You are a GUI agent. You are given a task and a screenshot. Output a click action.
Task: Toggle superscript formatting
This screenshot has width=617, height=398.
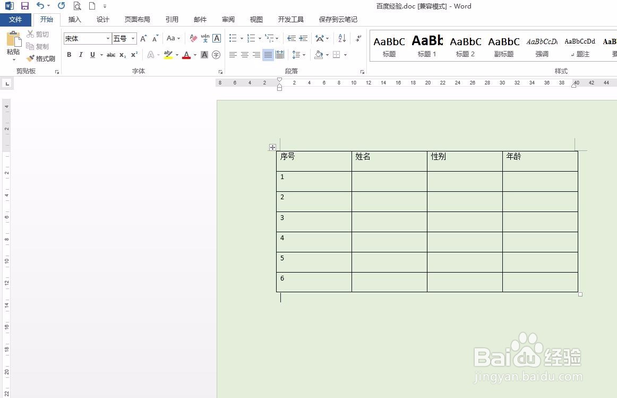click(134, 55)
